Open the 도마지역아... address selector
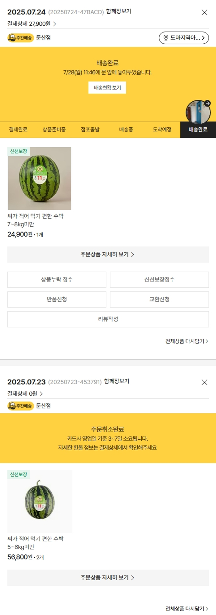The height and width of the screenshot is (615, 216). click(184, 38)
